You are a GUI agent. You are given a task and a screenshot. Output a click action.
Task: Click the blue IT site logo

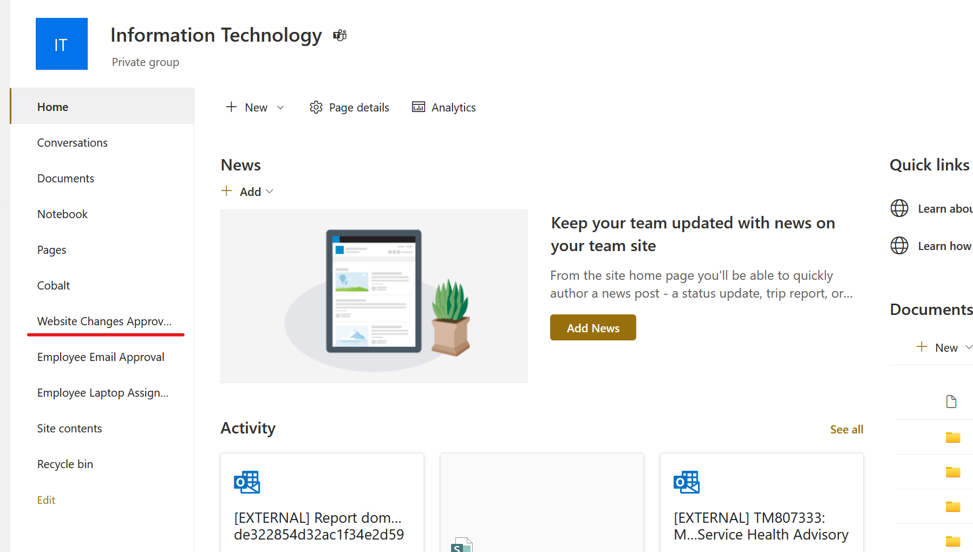pyautogui.click(x=62, y=44)
